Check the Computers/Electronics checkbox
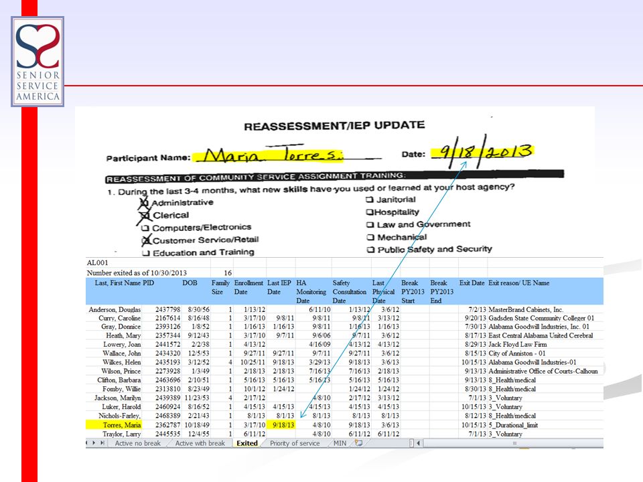The height and width of the screenshot is (482, 643). click(x=145, y=228)
